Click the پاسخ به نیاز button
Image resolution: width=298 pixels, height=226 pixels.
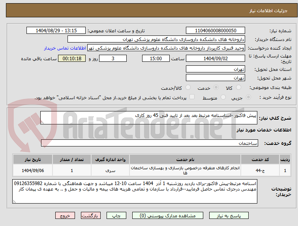(229, 216)
